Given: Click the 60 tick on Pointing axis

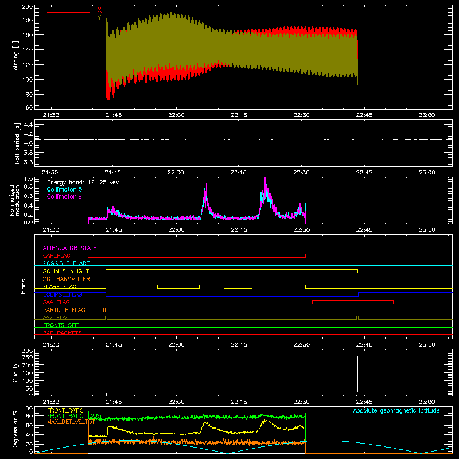Looking at the screenshot, I should pos(29,107).
